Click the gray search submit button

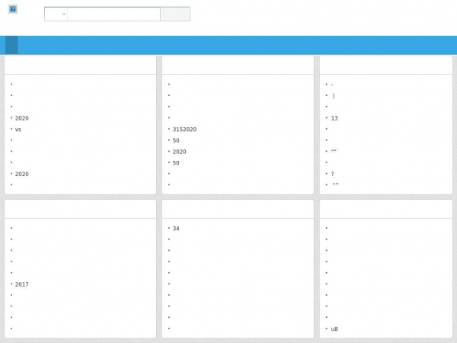(175, 14)
